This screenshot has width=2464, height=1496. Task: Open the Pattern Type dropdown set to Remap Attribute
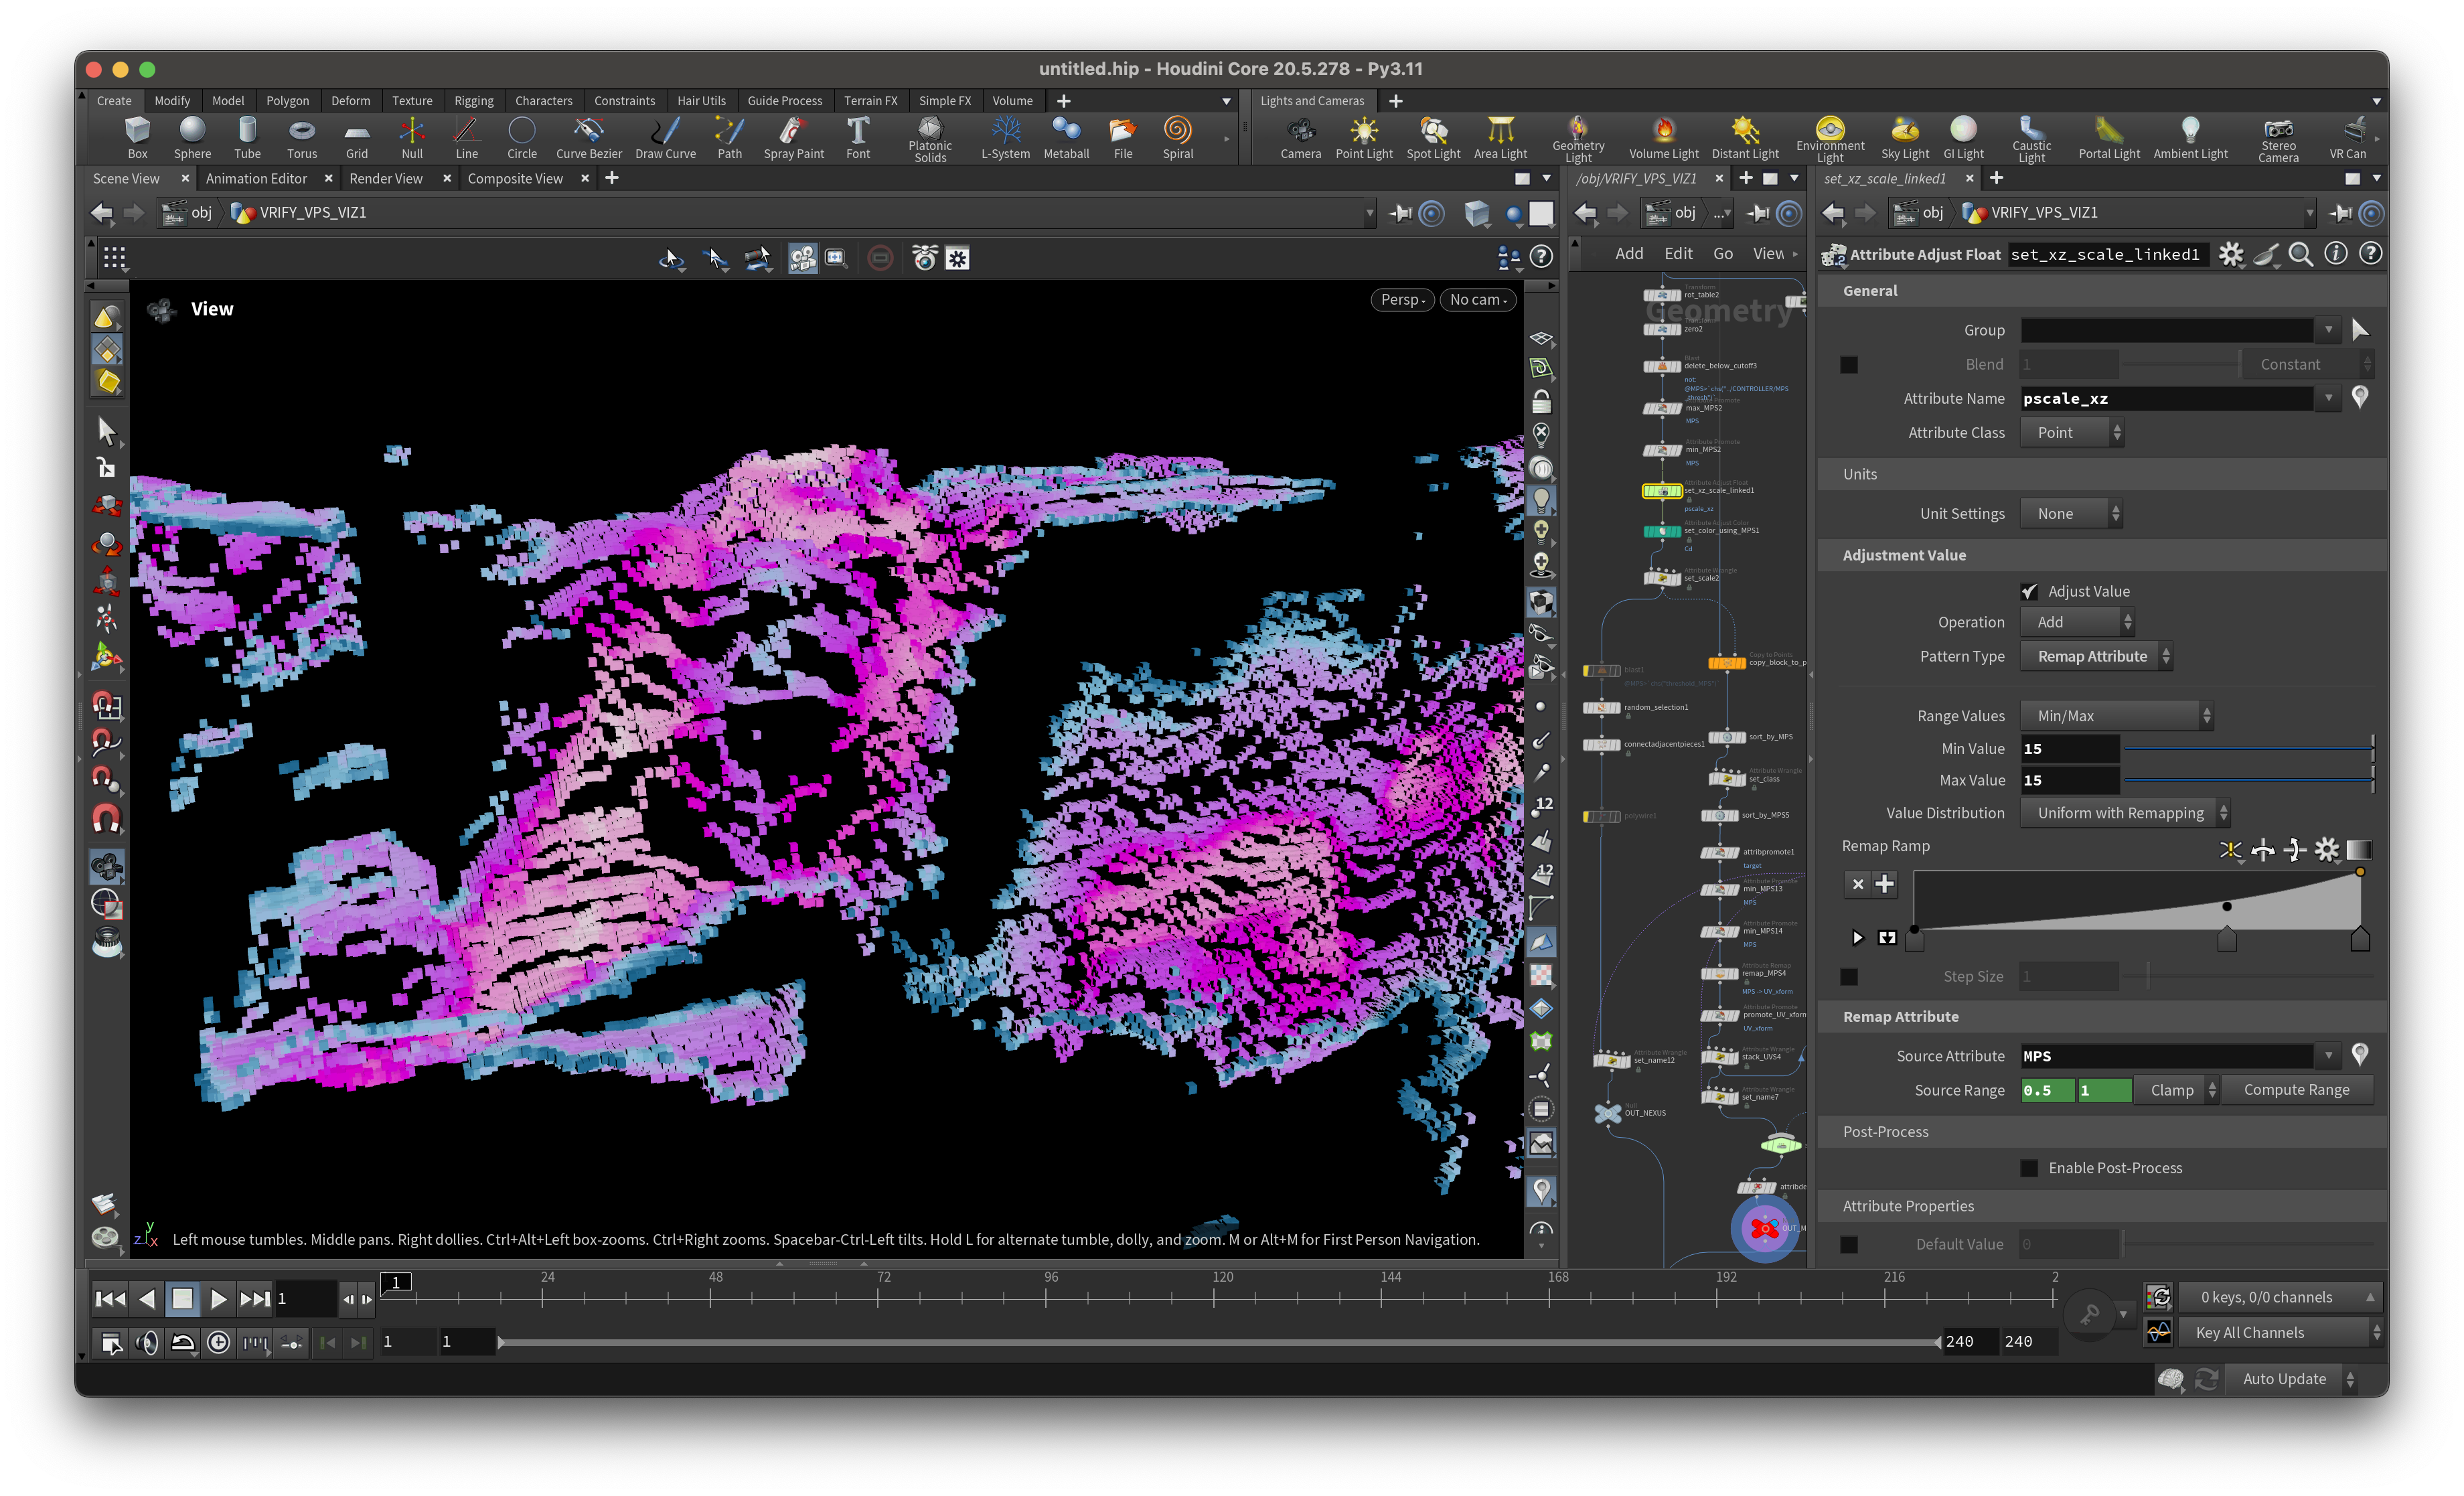[x=2096, y=656]
